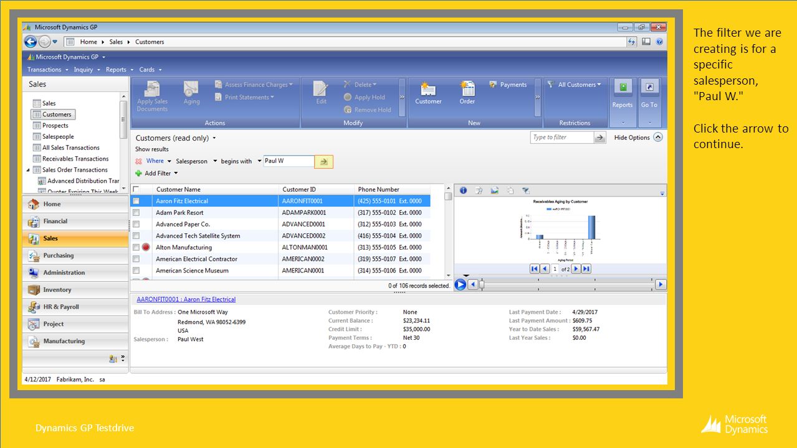Go to last chart page
The width and height of the screenshot is (797, 448).
tap(586, 269)
